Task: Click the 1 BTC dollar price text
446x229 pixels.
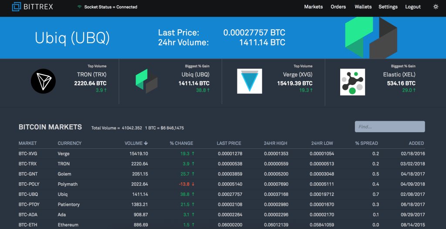Action: click(164, 128)
